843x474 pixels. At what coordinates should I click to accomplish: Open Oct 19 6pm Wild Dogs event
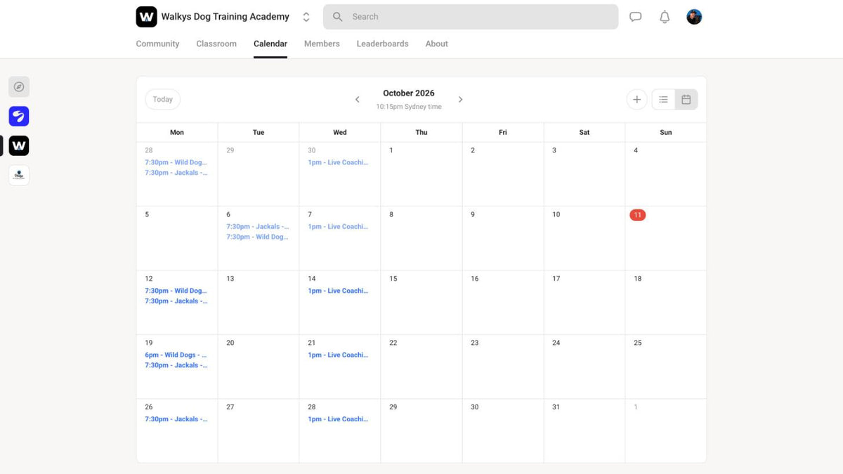coord(176,355)
